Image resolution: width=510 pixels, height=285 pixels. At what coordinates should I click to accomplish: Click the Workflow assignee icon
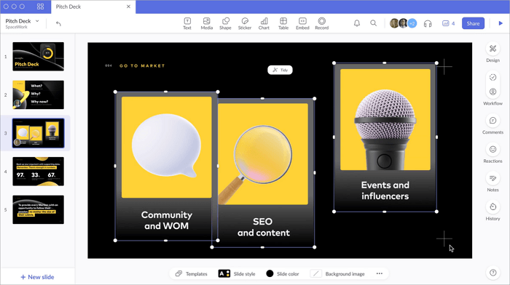pyautogui.click(x=493, y=92)
